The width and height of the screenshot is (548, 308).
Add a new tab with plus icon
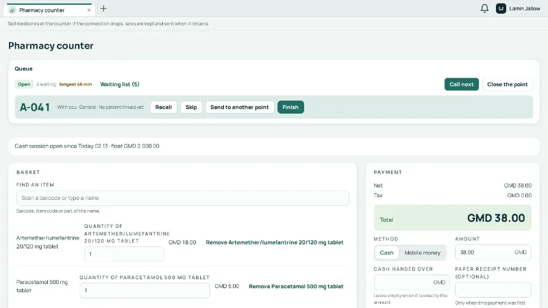point(103,8)
